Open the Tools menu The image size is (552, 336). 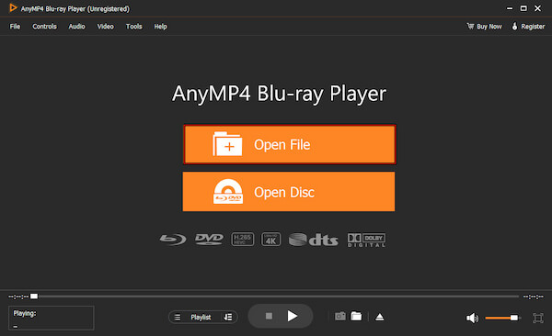(133, 27)
